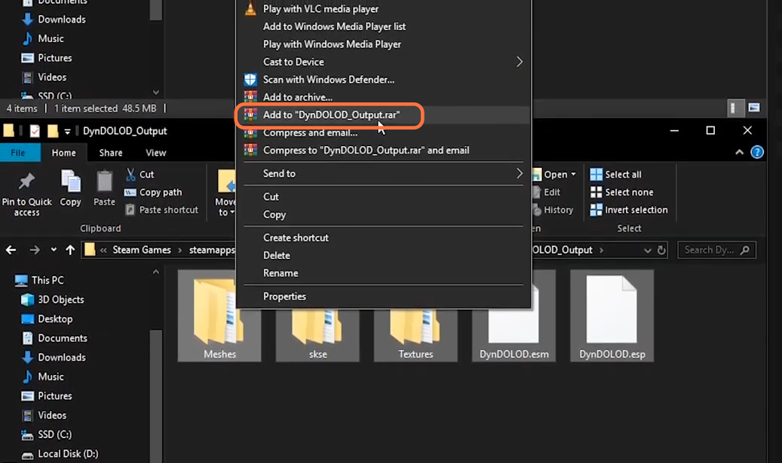Viewport: 782px width, 463px height.
Task: Choose Create shortcut from context menu
Action: [296, 237]
